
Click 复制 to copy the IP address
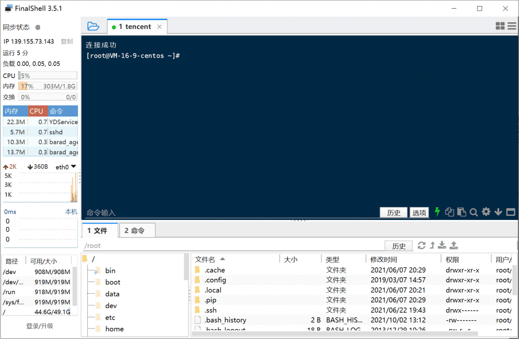tap(66, 42)
